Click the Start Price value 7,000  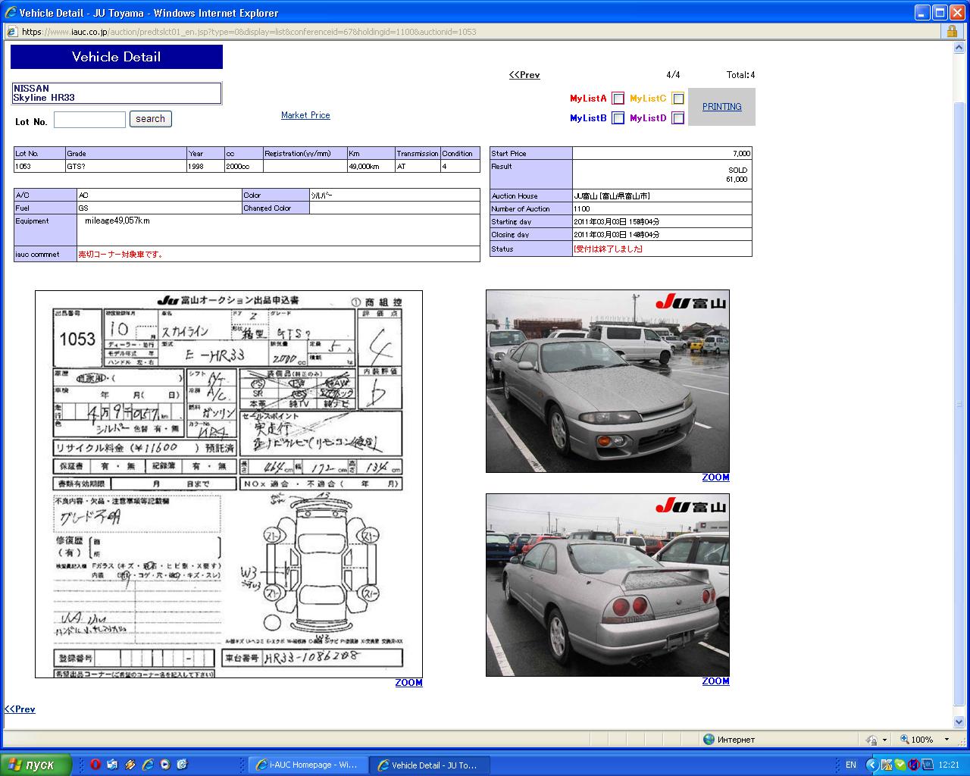click(x=741, y=154)
